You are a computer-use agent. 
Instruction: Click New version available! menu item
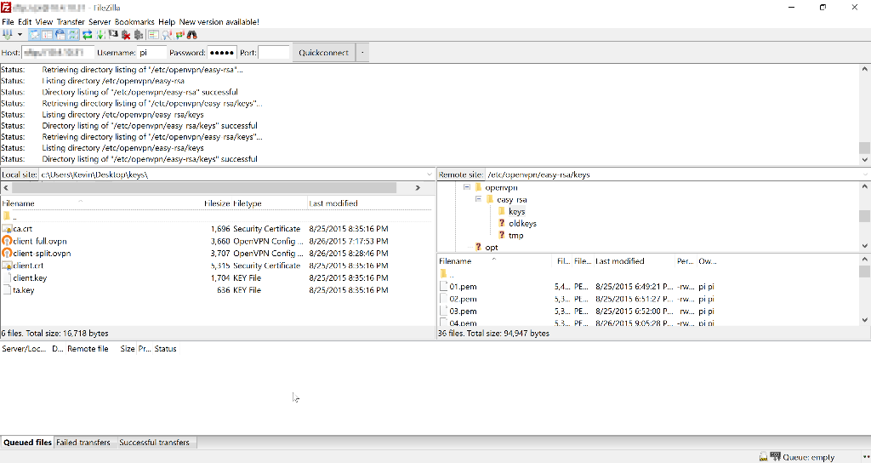(x=219, y=21)
